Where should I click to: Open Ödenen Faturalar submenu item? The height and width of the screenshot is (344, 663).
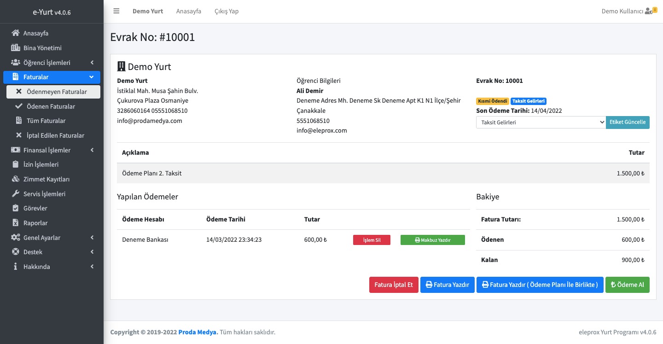click(x=51, y=106)
